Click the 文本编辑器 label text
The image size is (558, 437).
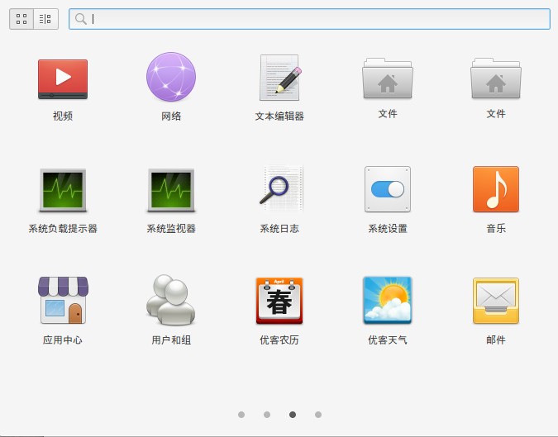(279, 116)
